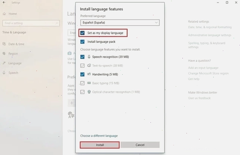Maximize the Settings window
240x155 pixels.
pos(227,3)
